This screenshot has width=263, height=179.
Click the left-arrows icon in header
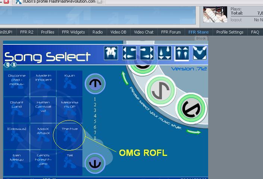click(x=129, y=53)
